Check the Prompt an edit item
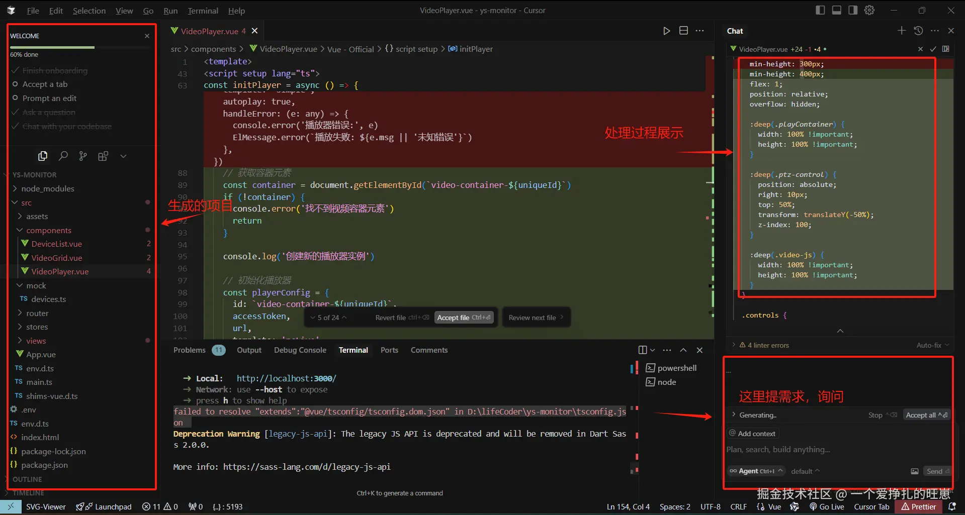The image size is (965, 515). [x=44, y=98]
